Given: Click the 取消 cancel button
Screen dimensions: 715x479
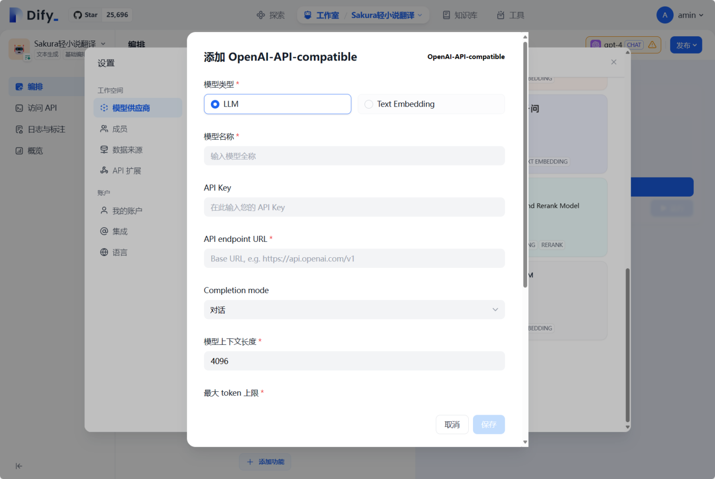Looking at the screenshot, I should [x=452, y=424].
